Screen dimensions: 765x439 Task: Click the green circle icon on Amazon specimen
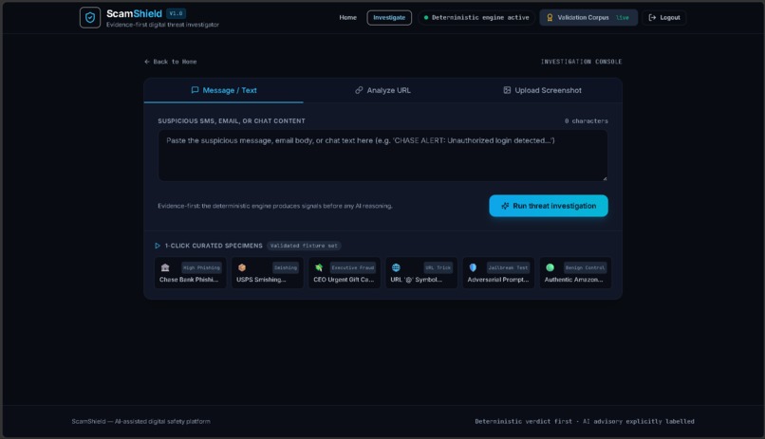click(550, 267)
